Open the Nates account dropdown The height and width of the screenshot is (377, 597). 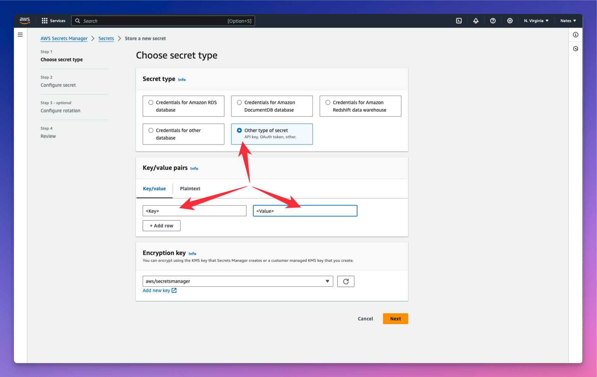[568, 21]
